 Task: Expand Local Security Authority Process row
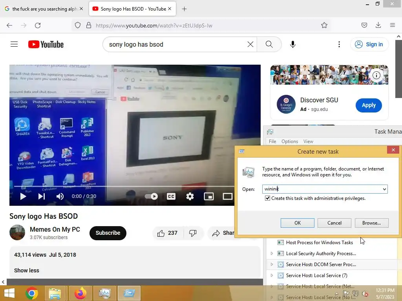(272, 254)
